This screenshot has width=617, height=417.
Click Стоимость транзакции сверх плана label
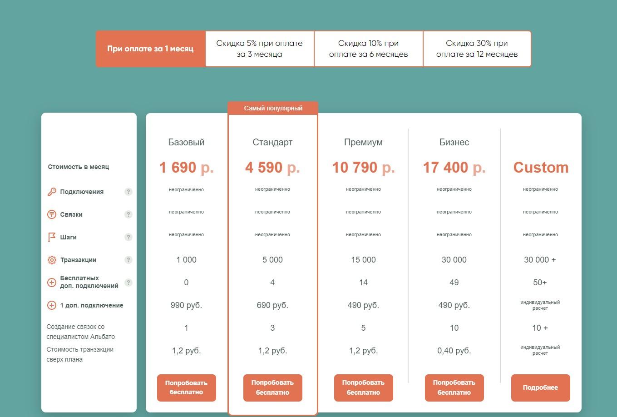[80, 354]
